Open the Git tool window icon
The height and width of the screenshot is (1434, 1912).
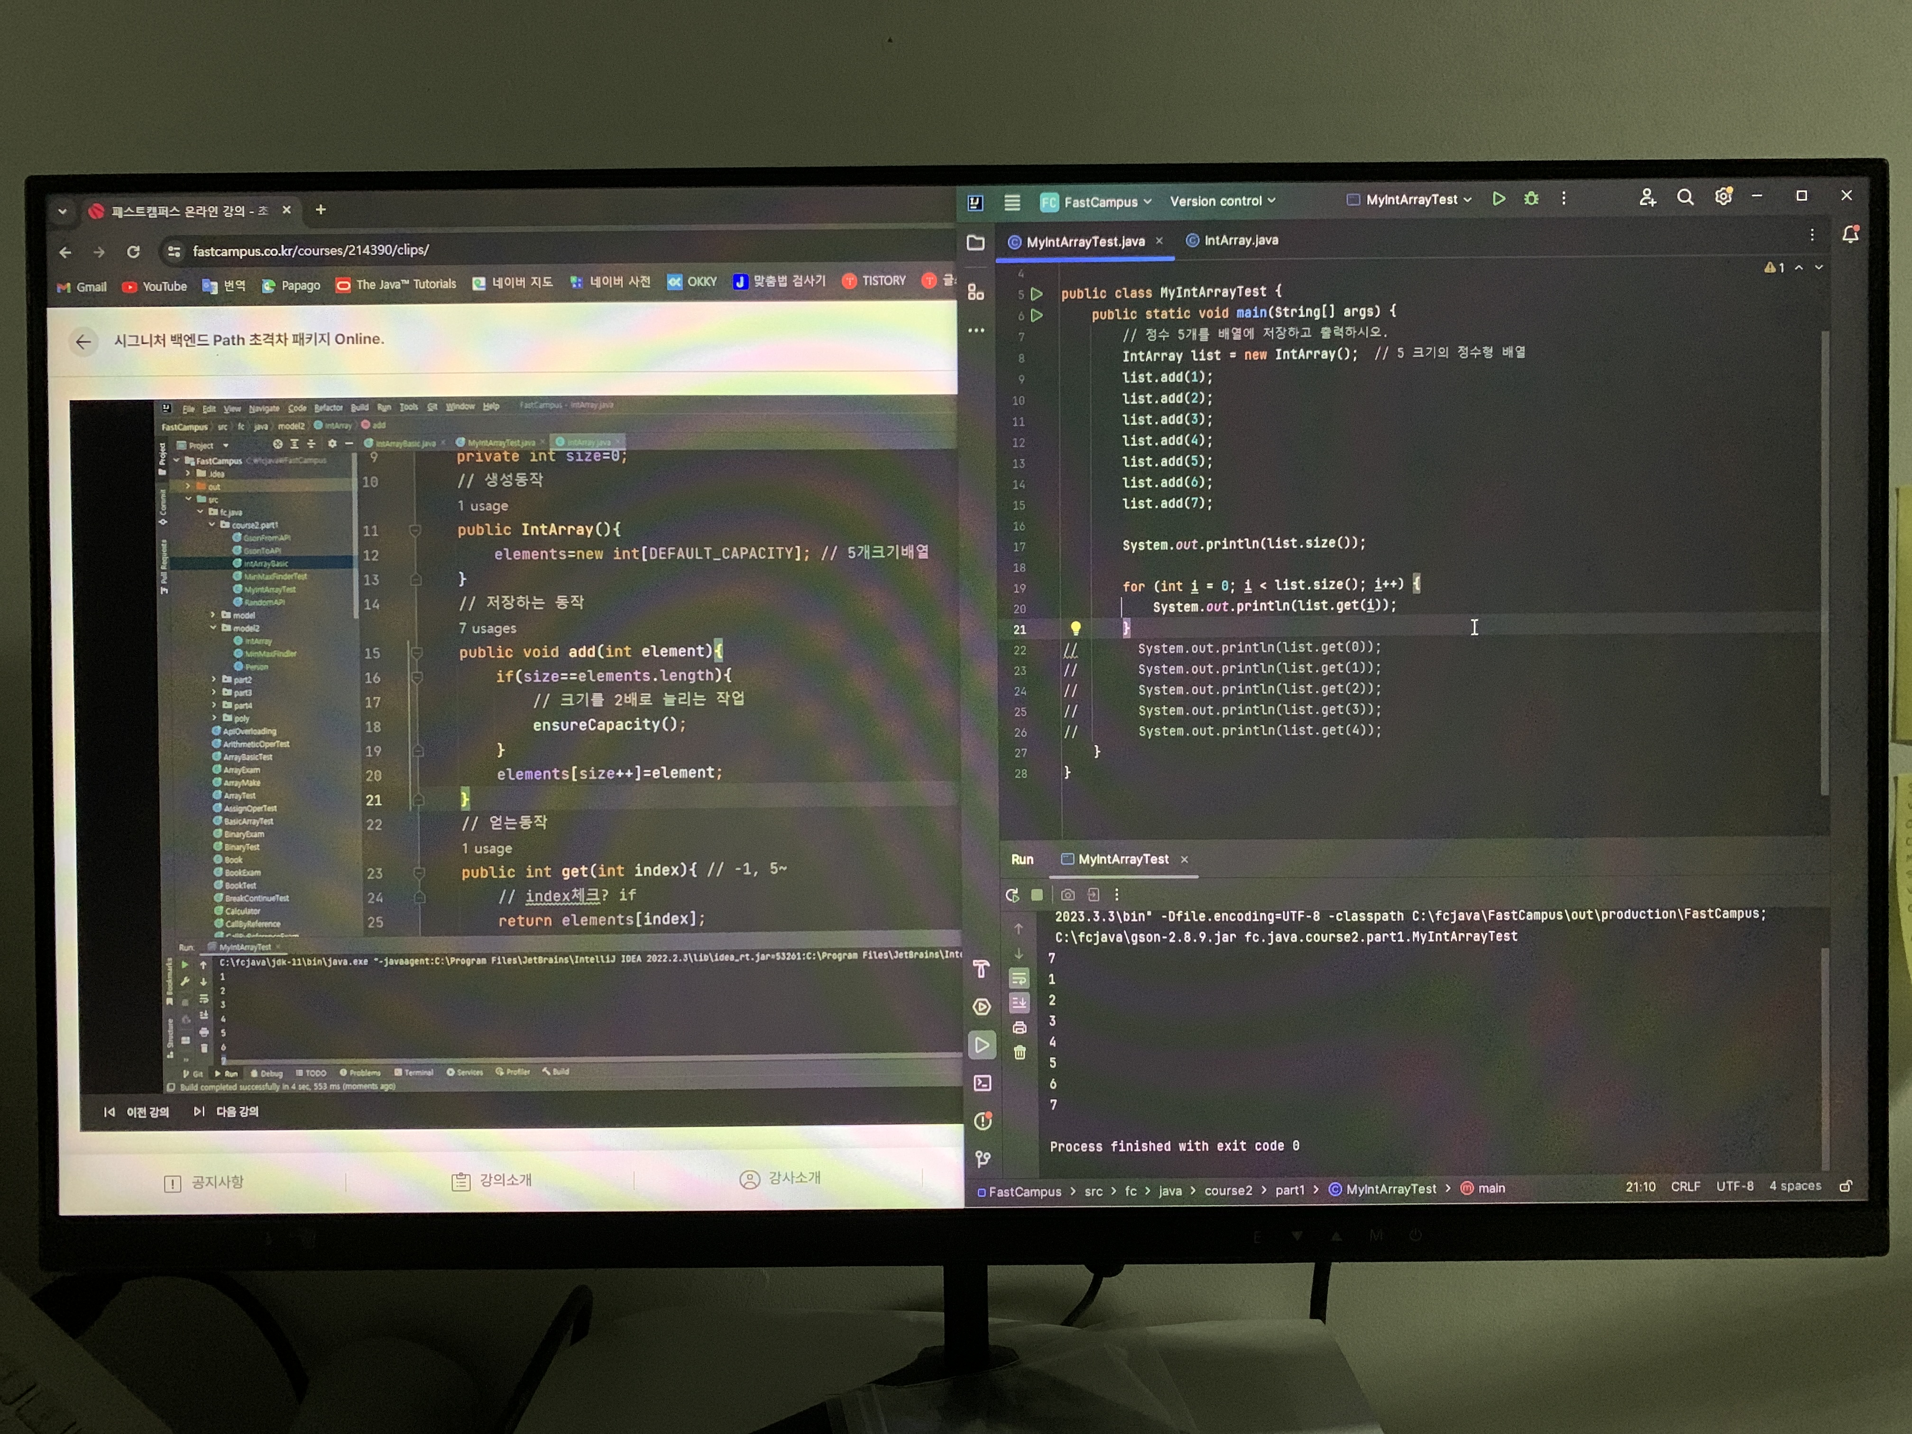pyautogui.click(x=983, y=1158)
